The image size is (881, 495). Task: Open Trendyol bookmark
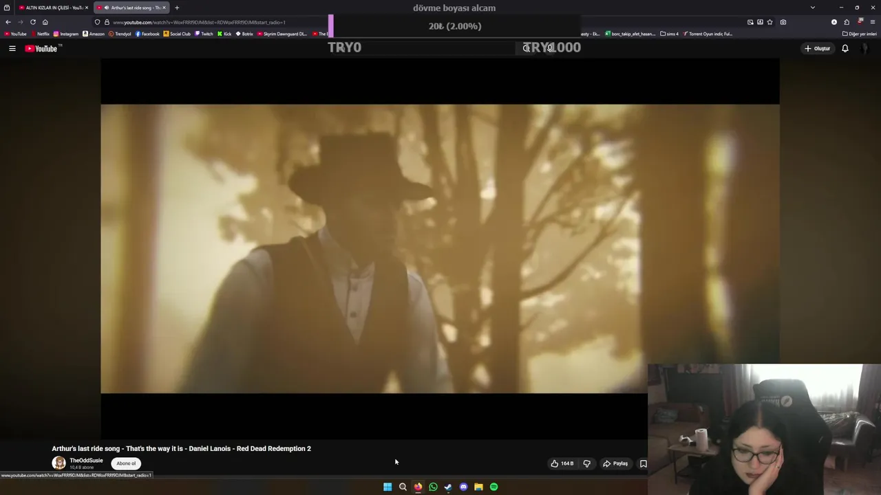pos(120,34)
